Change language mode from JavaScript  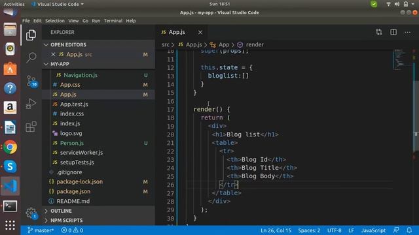[373, 230]
